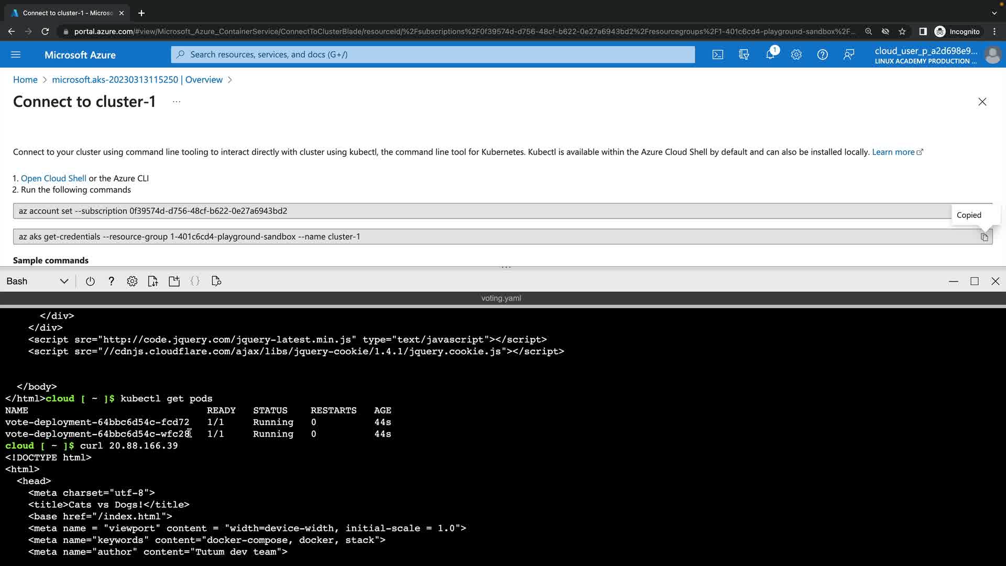Go to Home breadcrumb
The image size is (1006, 566).
click(25, 80)
